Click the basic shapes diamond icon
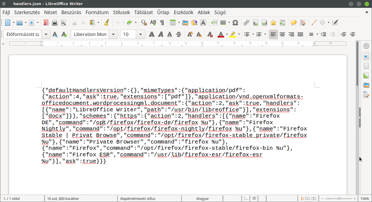 coord(323,22)
